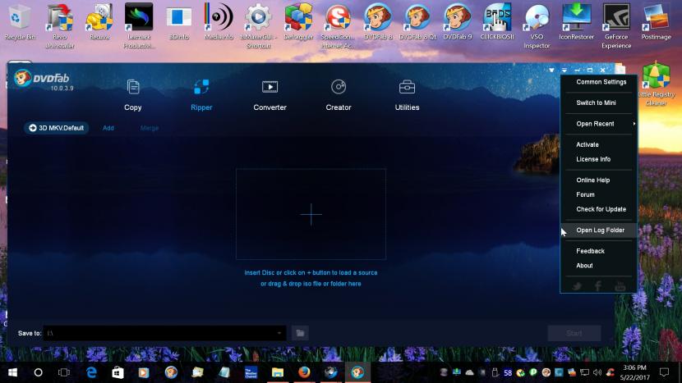Screen dimensions: 682x383
Task: Open the About dialog
Action: pyautogui.click(x=584, y=266)
